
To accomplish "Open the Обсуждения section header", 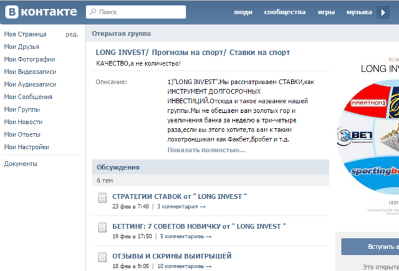I will 211,167.
